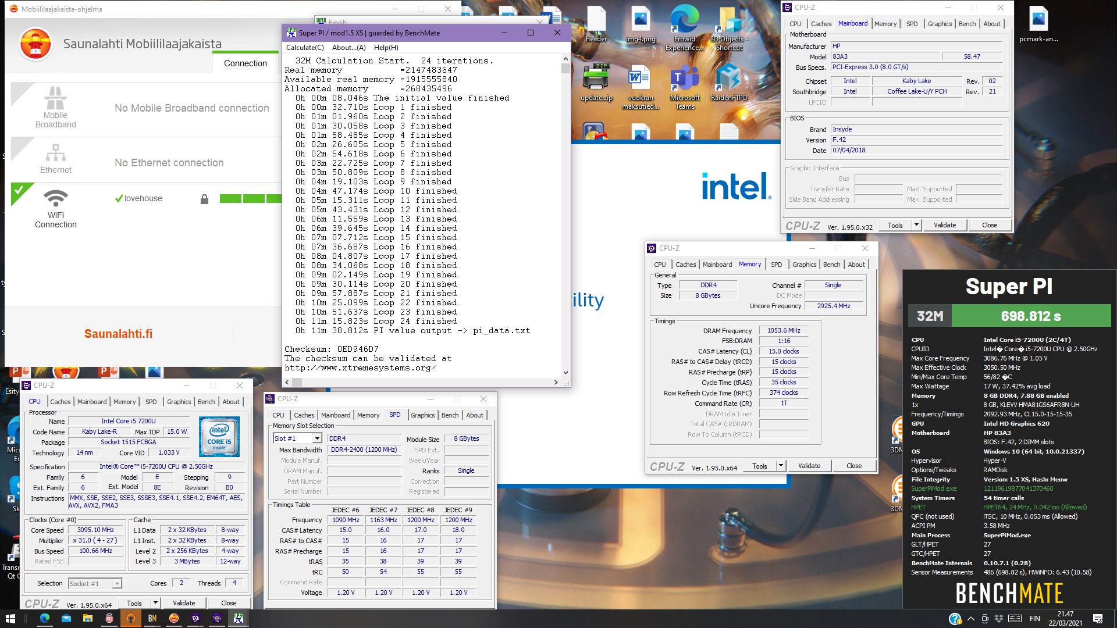Open Microsoft Edge from the taskbar
The image size is (1117, 628).
44,618
